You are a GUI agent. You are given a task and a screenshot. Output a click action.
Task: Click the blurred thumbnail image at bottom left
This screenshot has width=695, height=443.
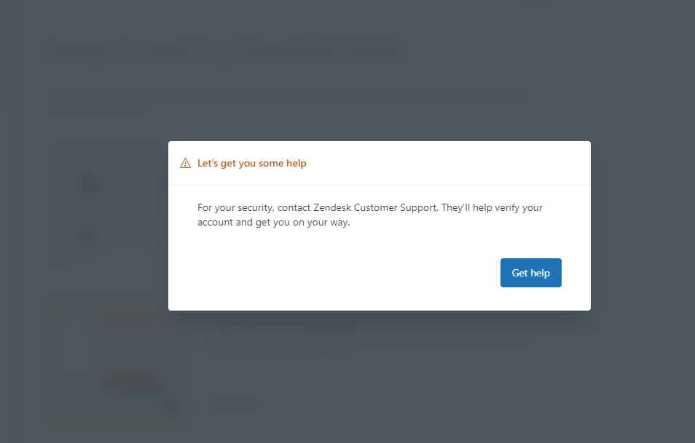tap(120, 360)
